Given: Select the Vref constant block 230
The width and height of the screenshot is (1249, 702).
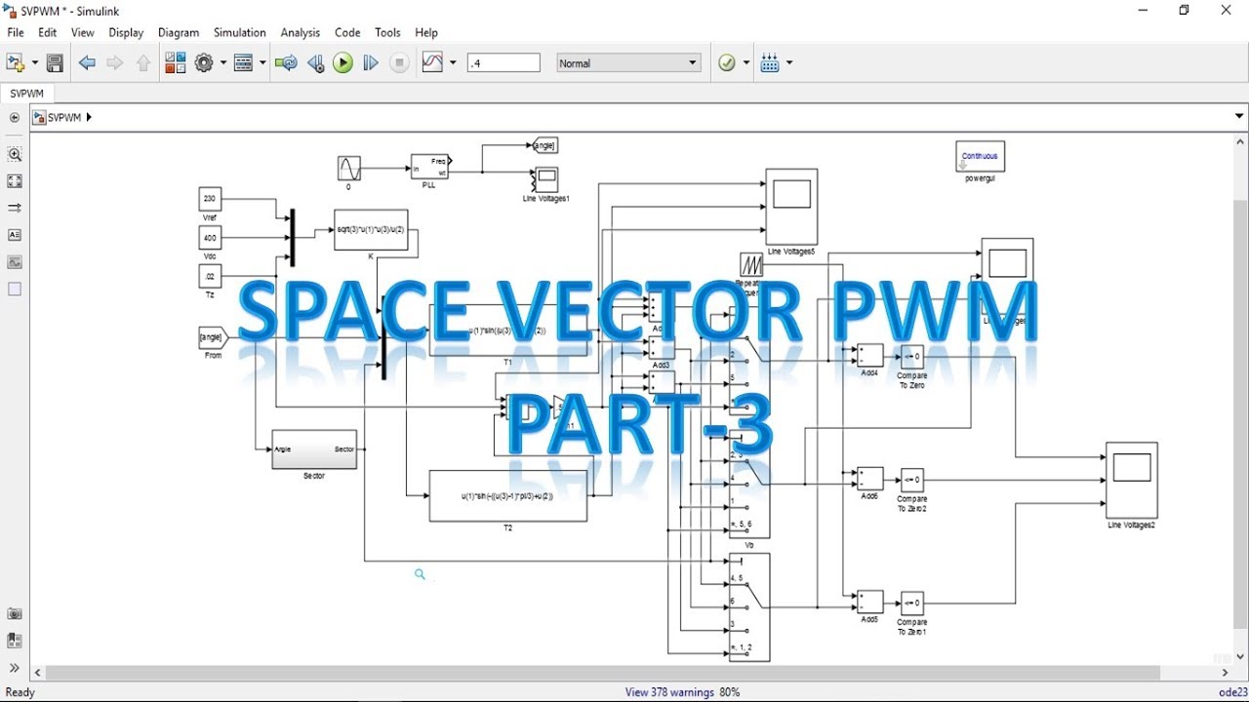Looking at the screenshot, I should pyautogui.click(x=210, y=199).
